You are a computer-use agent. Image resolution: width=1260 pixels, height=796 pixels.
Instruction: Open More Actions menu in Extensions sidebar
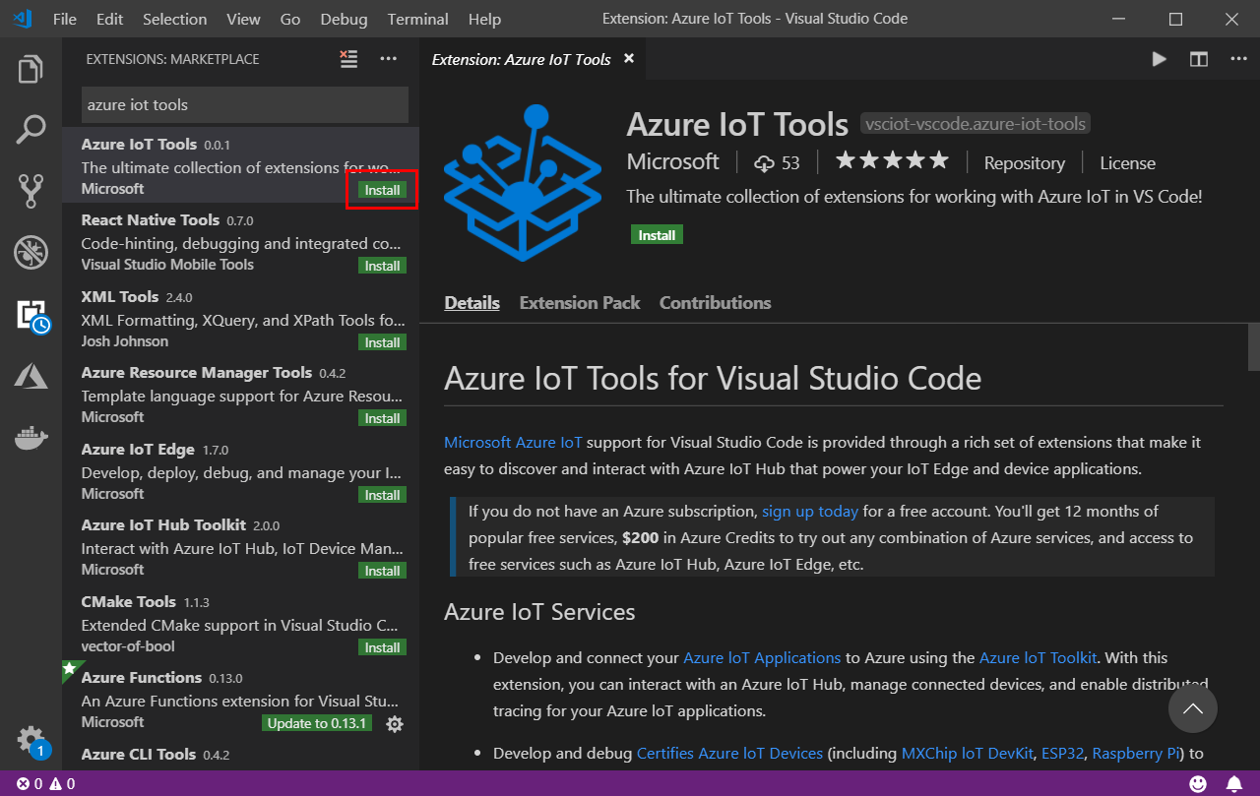coord(388,59)
